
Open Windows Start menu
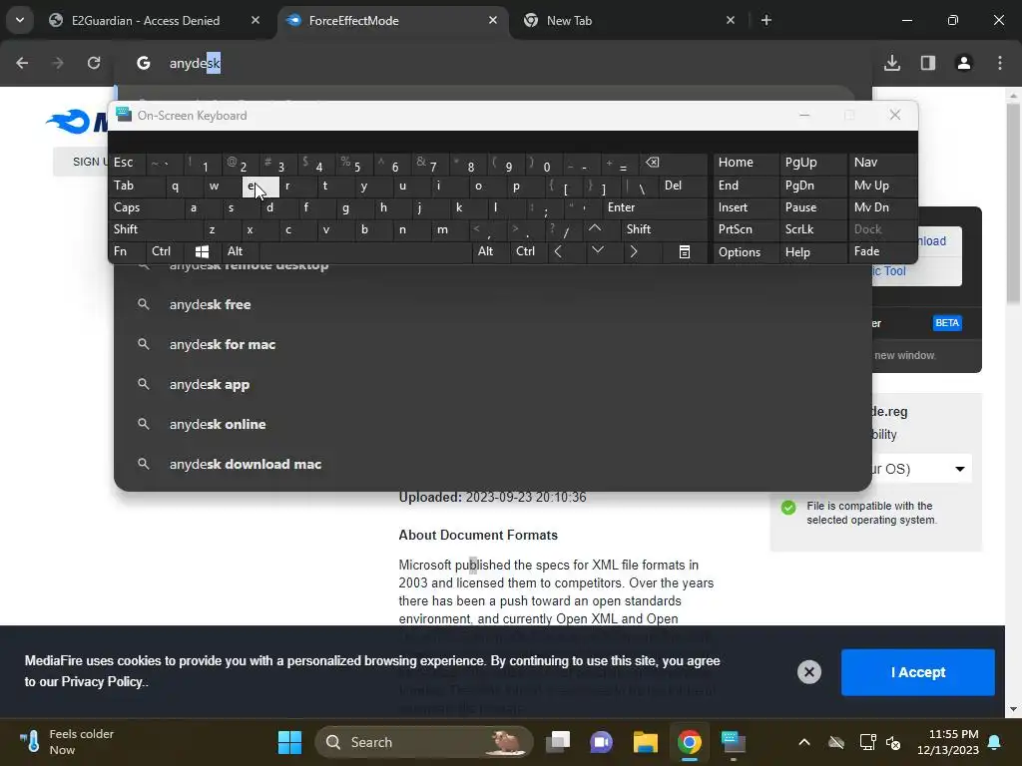290,742
